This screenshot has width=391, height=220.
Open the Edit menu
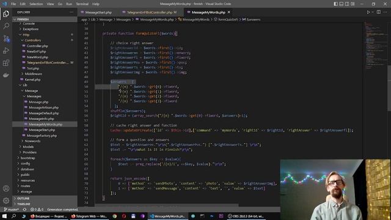point(23,4)
